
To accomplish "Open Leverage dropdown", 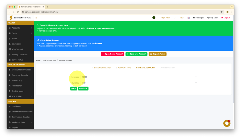I will click(x=139, y=77).
